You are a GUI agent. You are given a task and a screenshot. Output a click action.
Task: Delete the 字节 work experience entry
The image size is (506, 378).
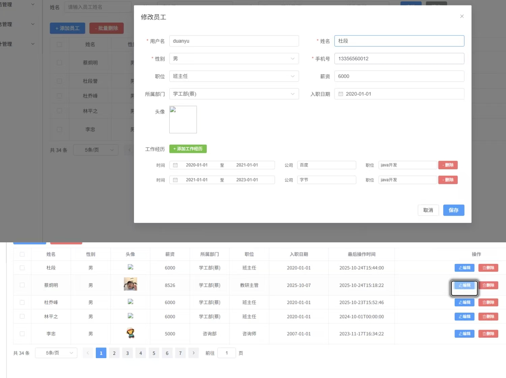coord(448,180)
